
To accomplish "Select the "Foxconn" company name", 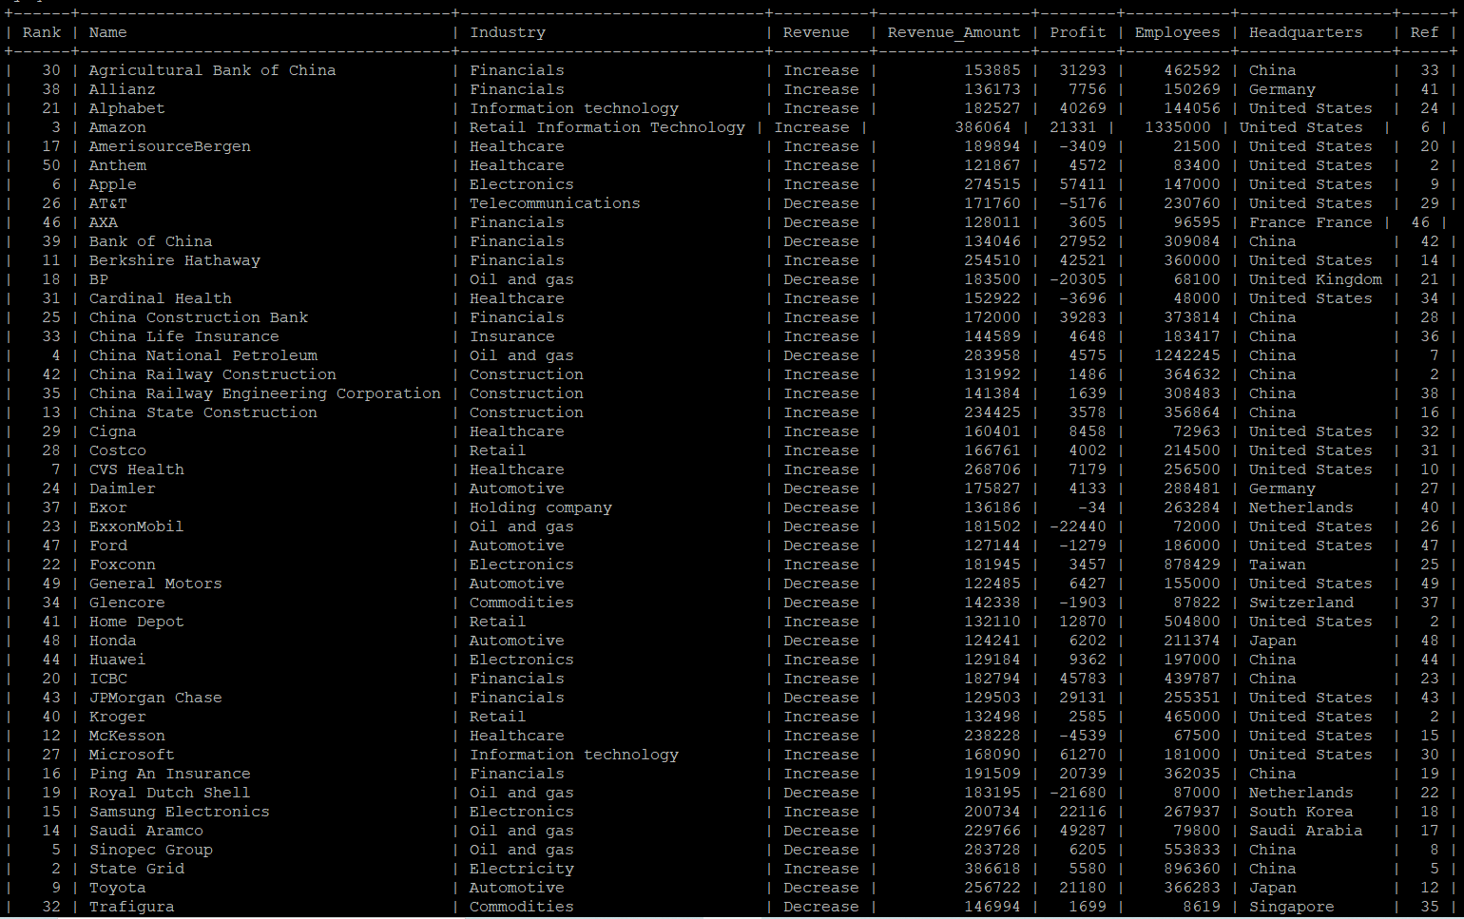I will point(122,565).
